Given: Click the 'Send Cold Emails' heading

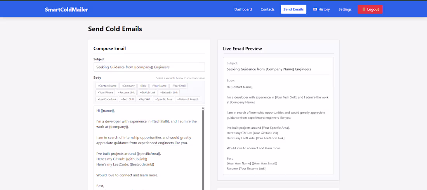Looking at the screenshot, I should click(x=115, y=29).
